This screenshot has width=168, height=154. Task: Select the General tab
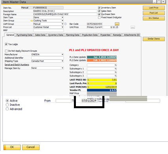click(x=10, y=35)
